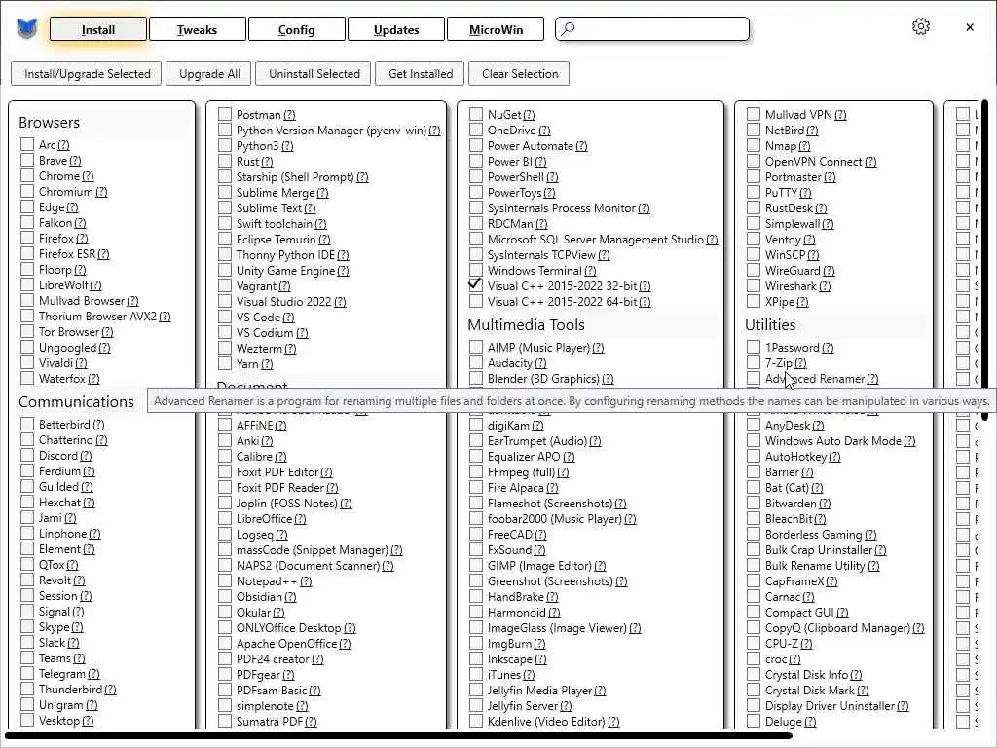Tick the PowerToys checkbox
This screenshot has height=748, width=997.
[x=475, y=192]
